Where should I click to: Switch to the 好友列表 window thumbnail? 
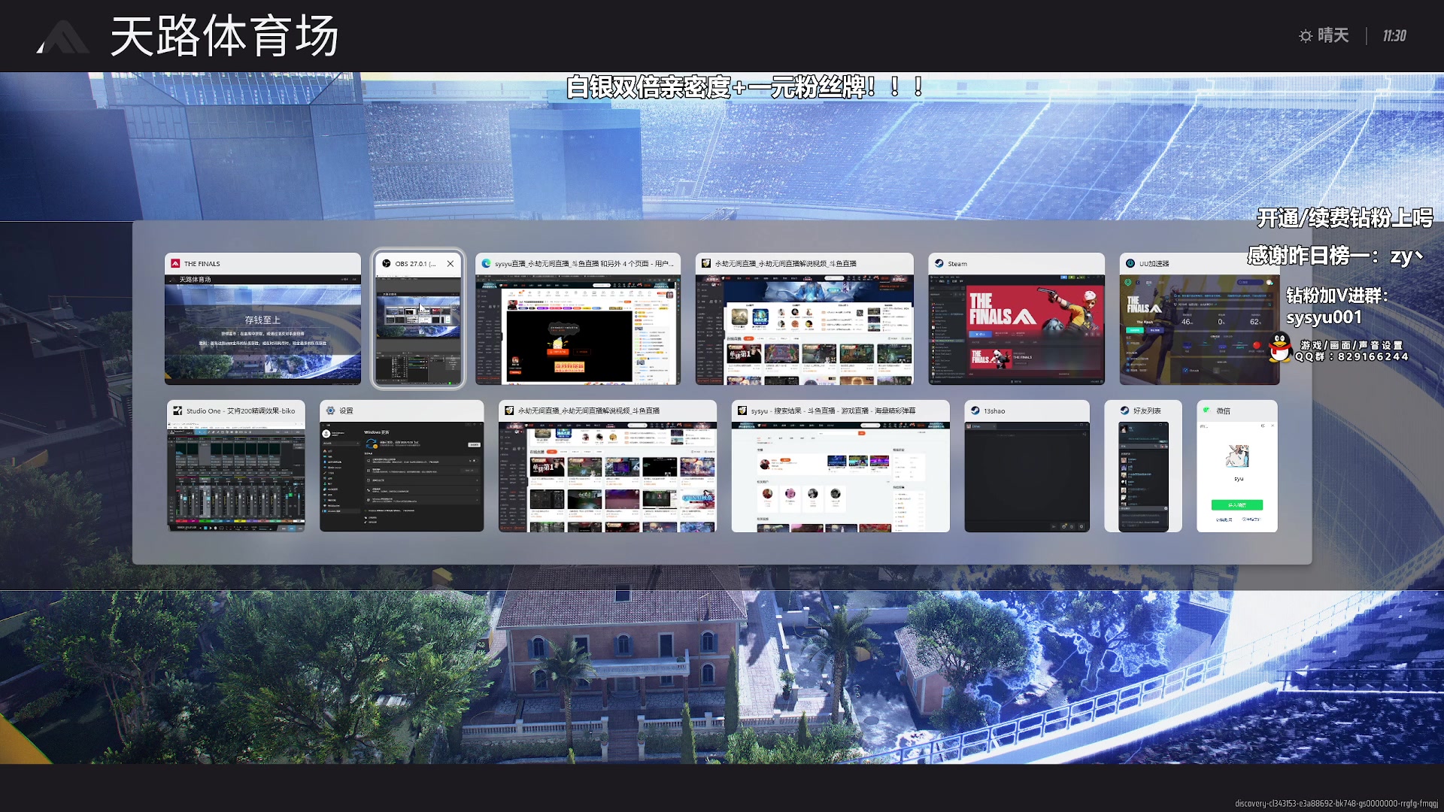[1143, 477]
